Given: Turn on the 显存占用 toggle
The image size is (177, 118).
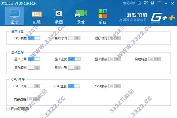Looking at the screenshot, I should [74, 68].
